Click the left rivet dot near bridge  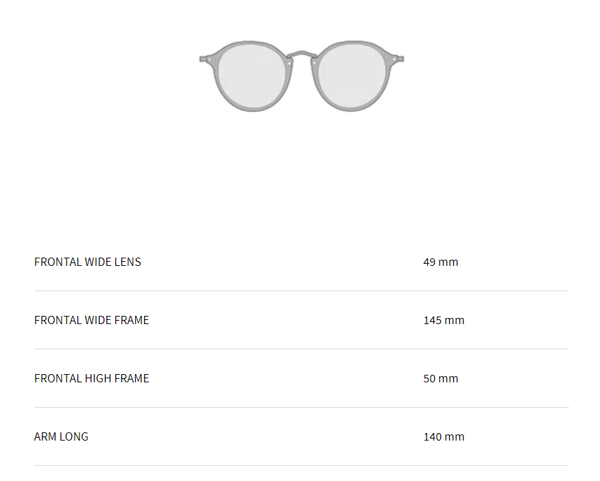[x=291, y=62]
